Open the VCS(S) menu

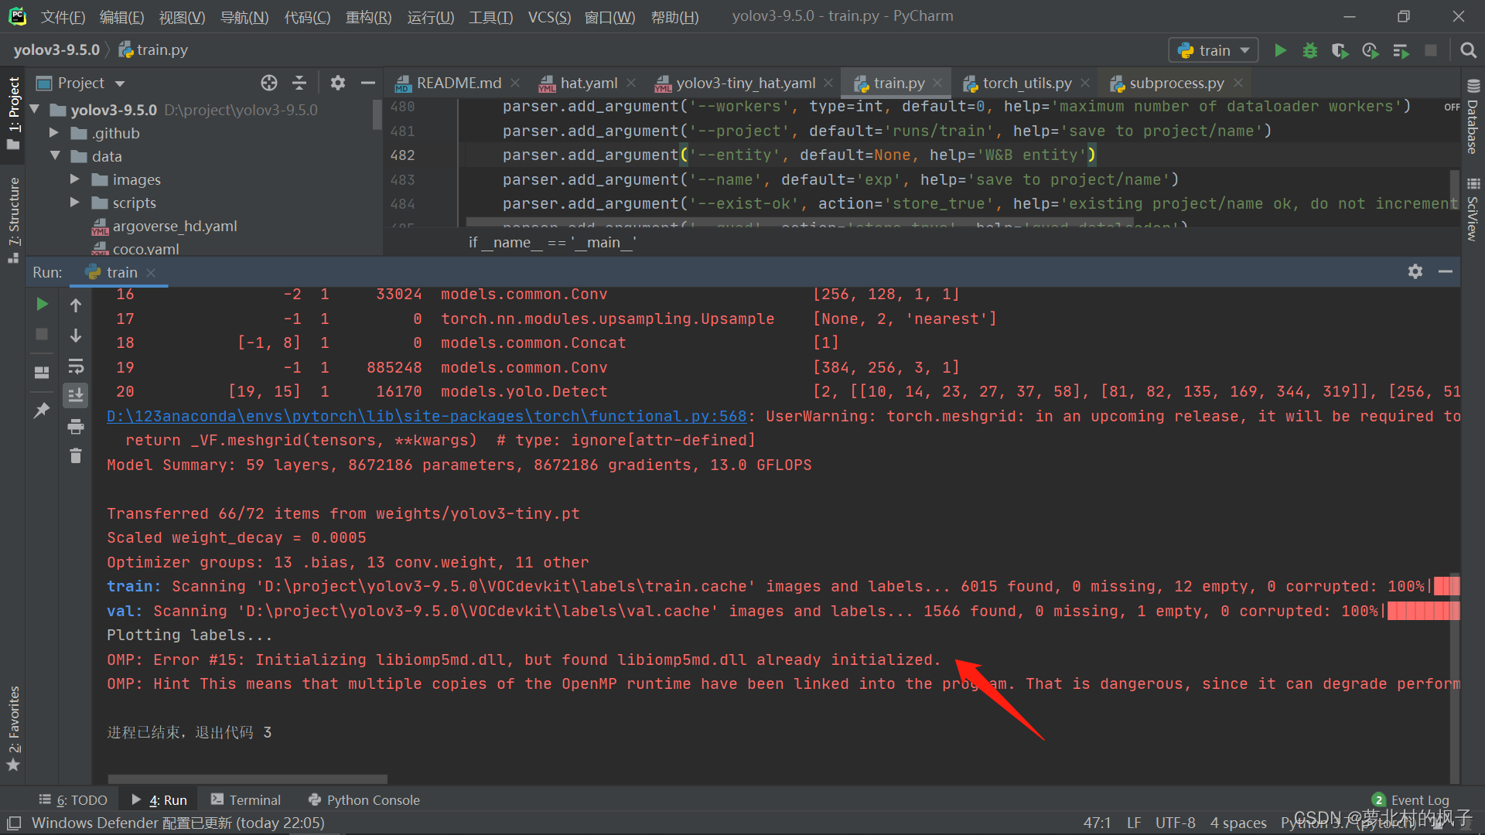(x=549, y=16)
